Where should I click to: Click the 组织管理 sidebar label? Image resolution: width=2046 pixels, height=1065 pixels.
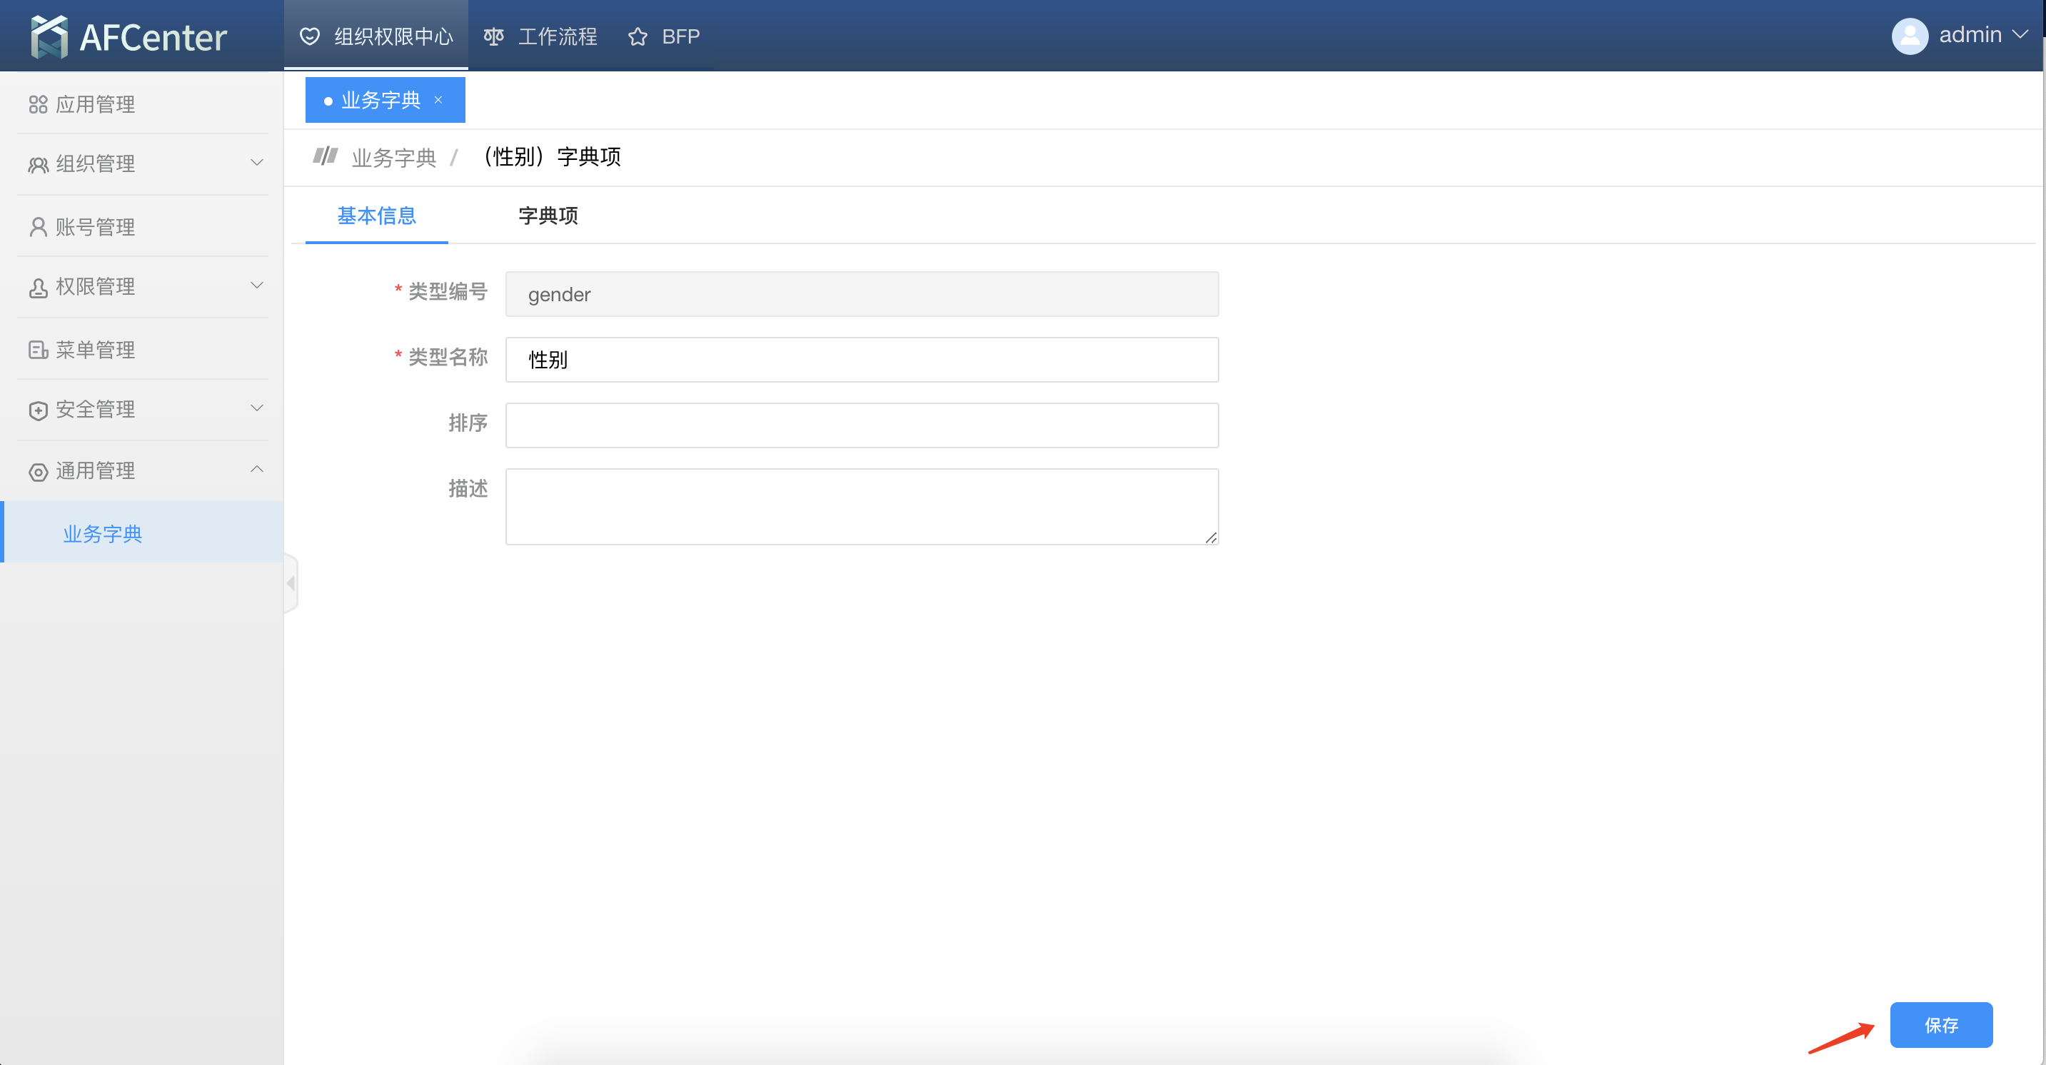click(x=96, y=164)
